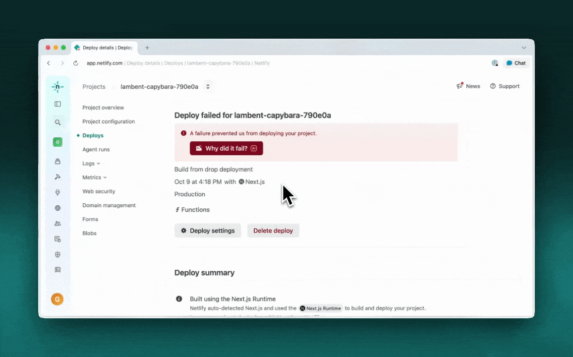
Task: Click the Delete deploy button
Action: 273,231
